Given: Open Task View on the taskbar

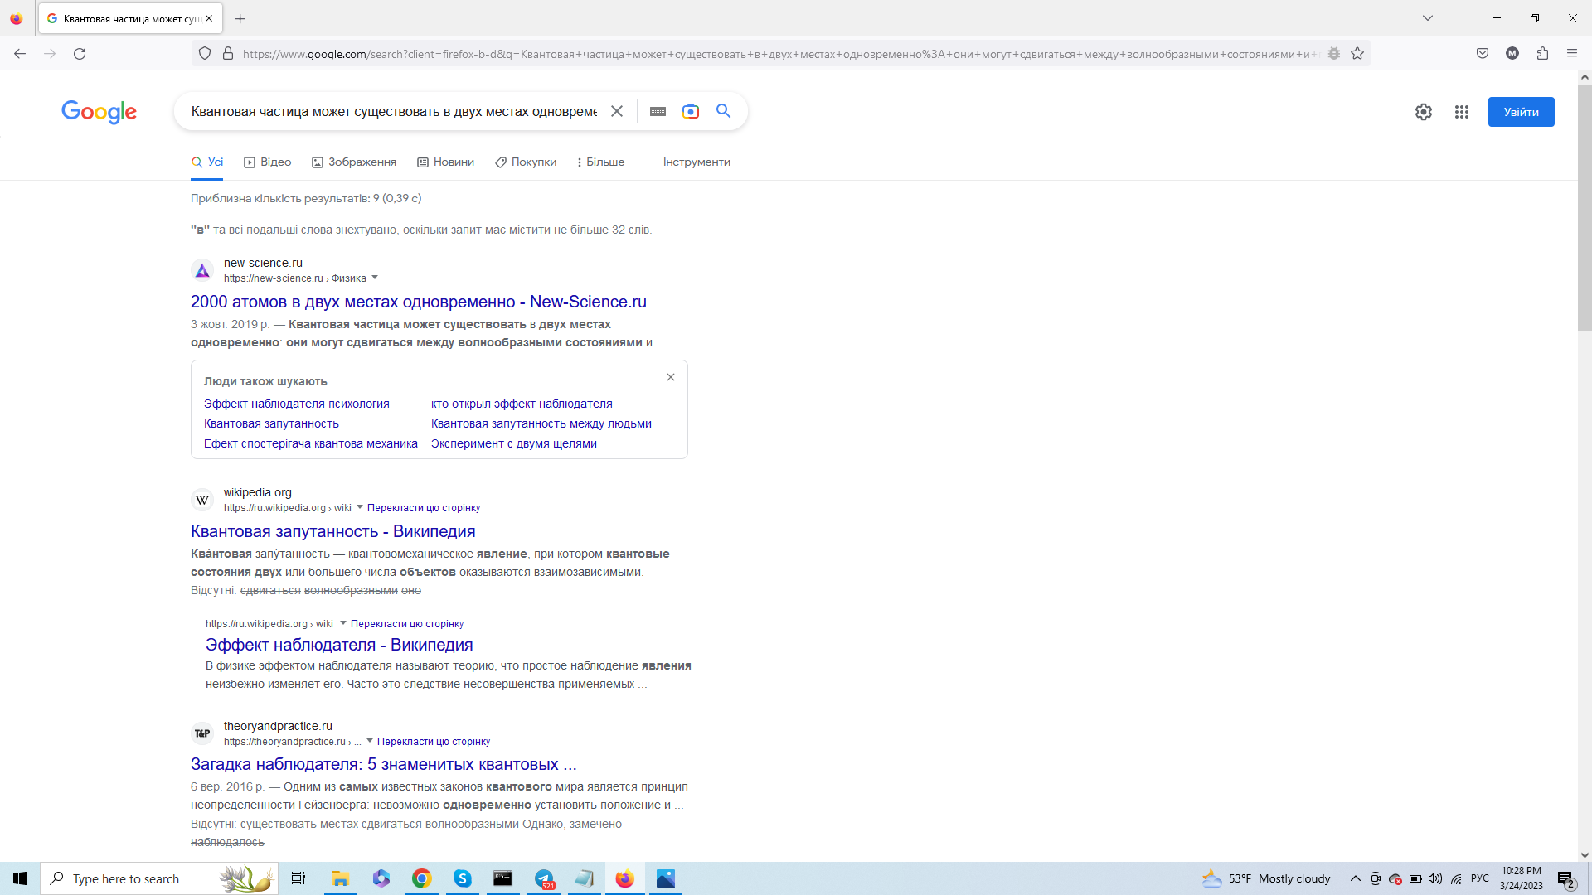Looking at the screenshot, I should coord(298,878).
